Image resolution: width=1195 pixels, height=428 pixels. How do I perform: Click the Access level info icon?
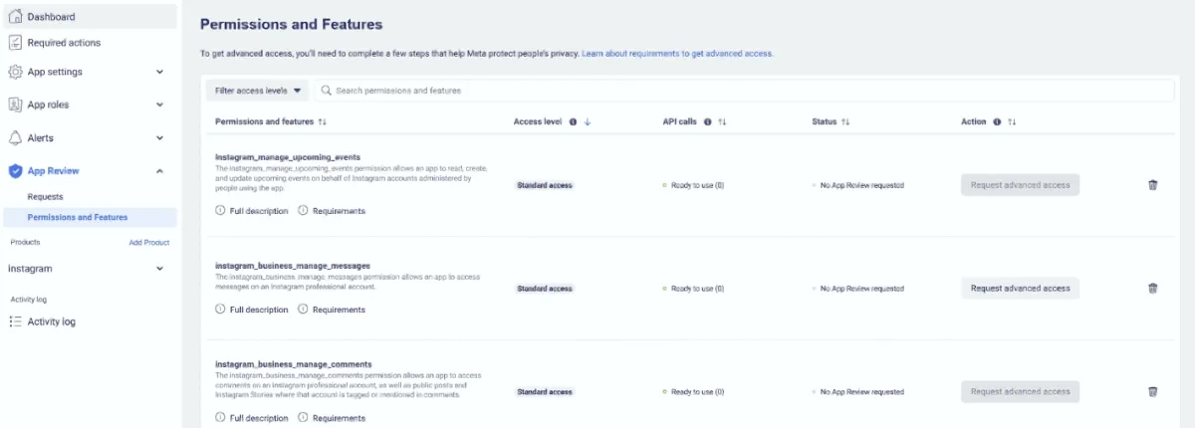tap(574, 121)
